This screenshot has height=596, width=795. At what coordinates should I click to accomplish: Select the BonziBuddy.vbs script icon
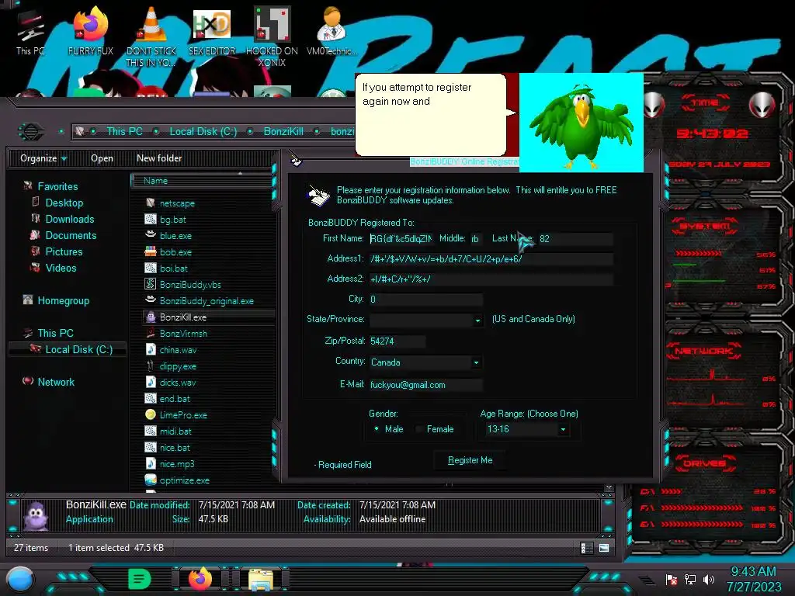point(150,284)
